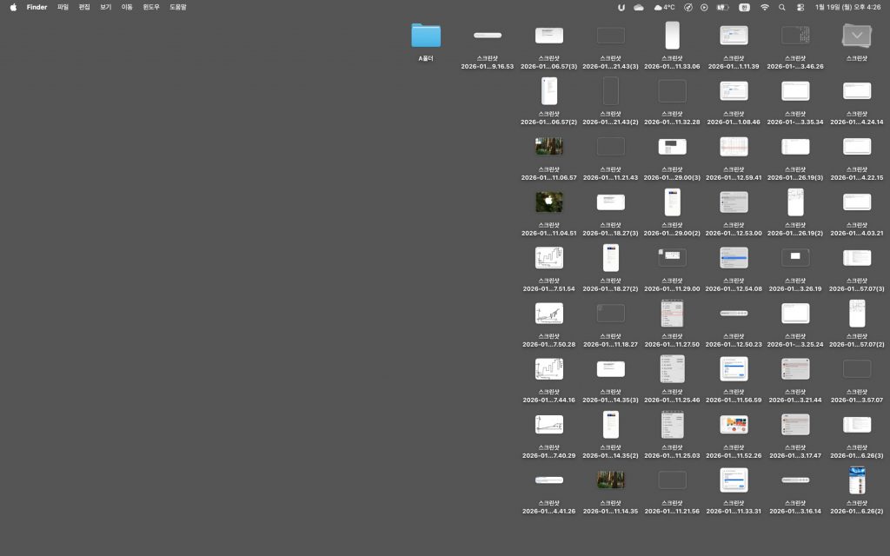Open the 보기 menu
This screenshot has width=890, height=556.
click(x=105, y=7)
